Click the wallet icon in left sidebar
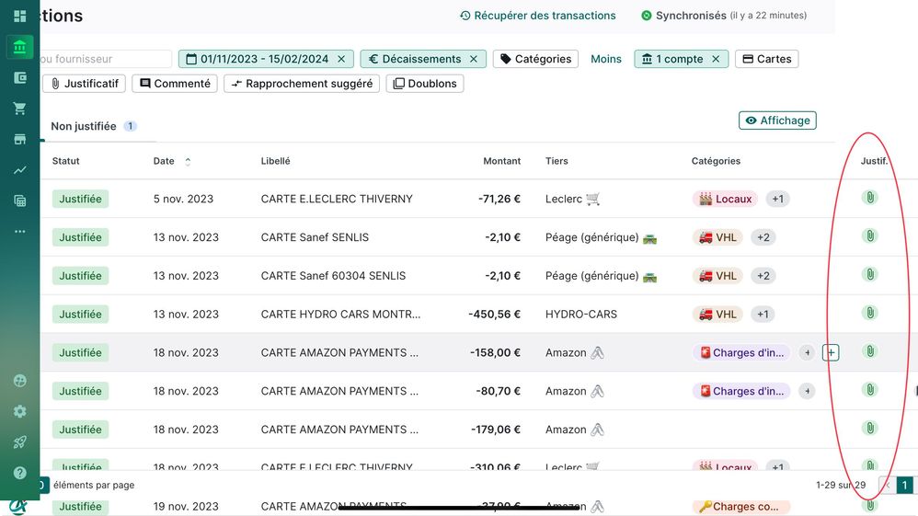Viewport: 918px width, 516px height. tap(19, 78)
